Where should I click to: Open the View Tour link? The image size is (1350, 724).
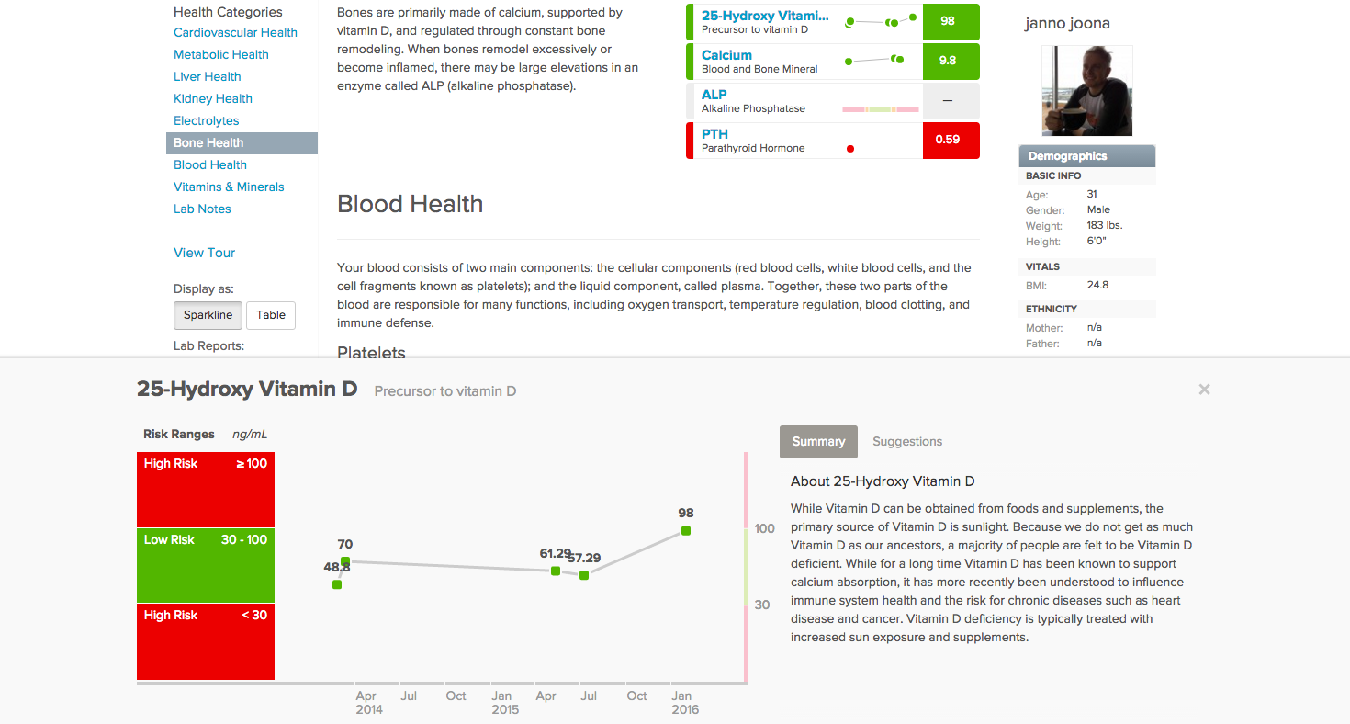click(205, 253)
